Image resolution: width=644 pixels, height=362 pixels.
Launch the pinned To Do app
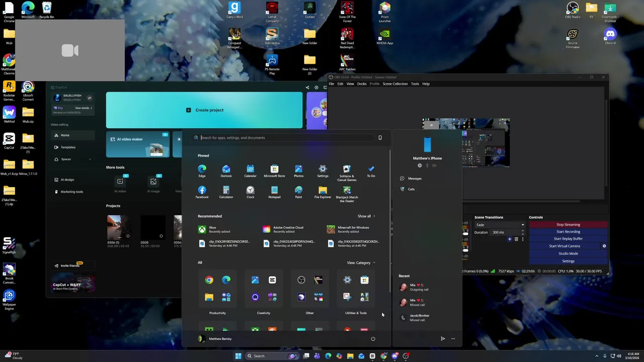(371, 171)
